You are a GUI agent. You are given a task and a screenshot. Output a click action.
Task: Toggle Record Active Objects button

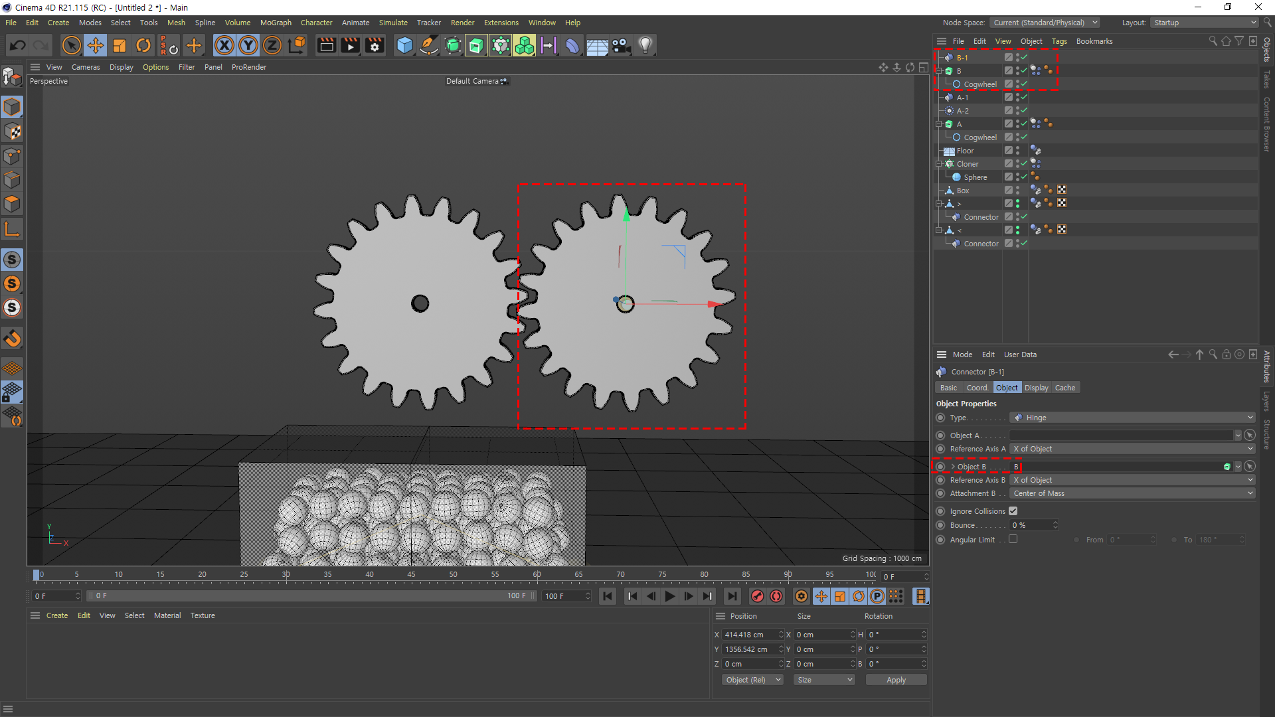(757, 596)
